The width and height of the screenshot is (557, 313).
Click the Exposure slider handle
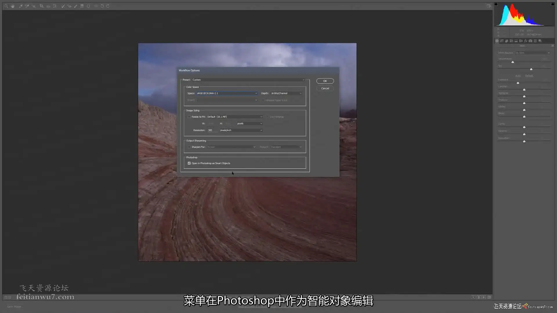click(518, 83)
